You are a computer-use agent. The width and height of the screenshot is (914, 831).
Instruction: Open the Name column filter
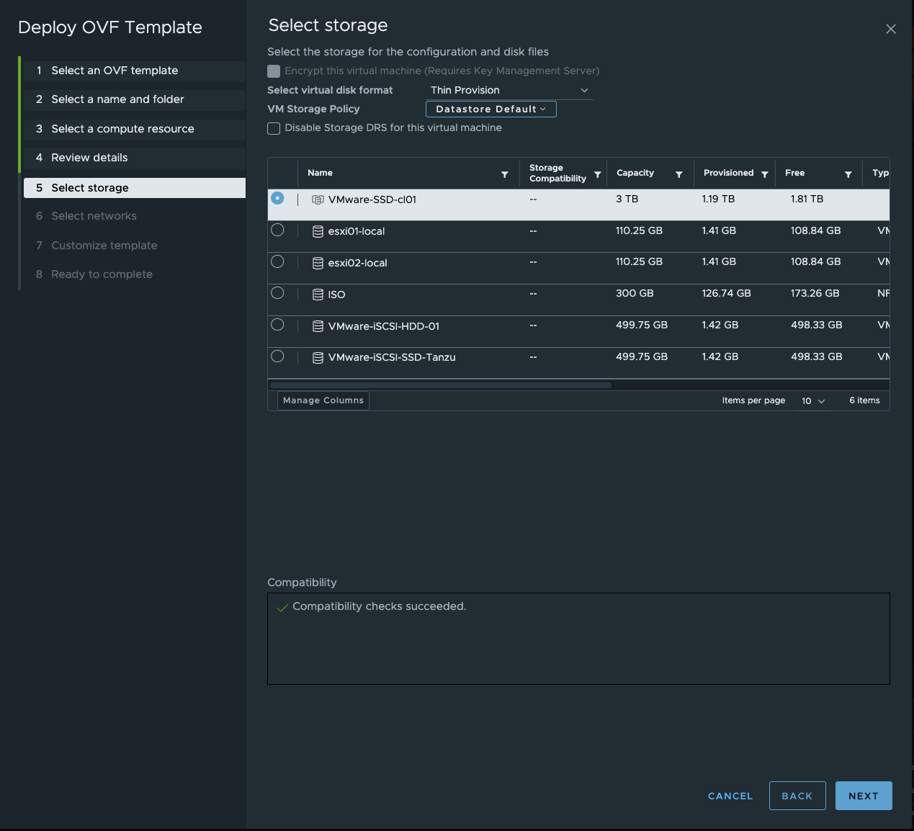coord(505,174)
